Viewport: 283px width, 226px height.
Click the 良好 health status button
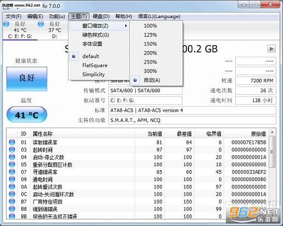27,79
